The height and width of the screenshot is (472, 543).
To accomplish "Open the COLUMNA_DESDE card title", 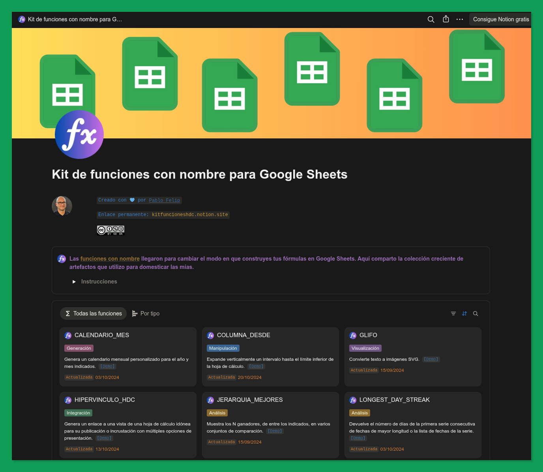I will pyautogui.click(x=243, y=335).
